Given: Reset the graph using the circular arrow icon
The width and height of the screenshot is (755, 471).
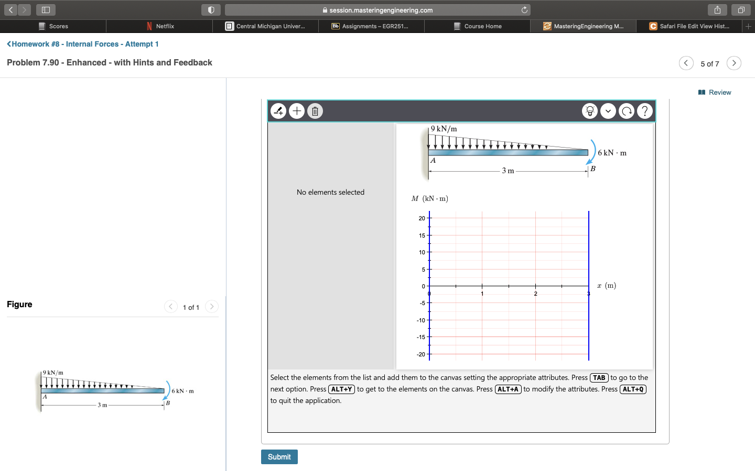Looking at the screenshot, I should coord(627,111).
